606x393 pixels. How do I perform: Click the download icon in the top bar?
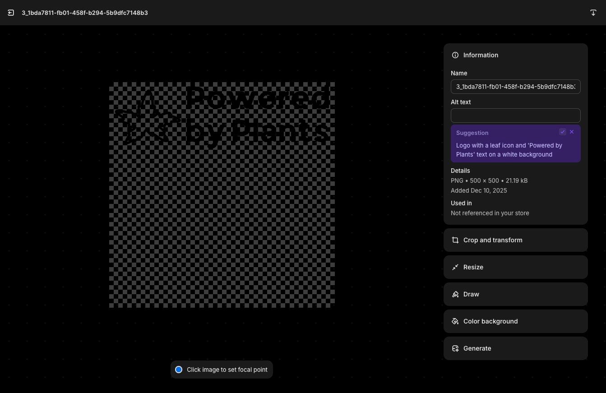coord(593,13)
